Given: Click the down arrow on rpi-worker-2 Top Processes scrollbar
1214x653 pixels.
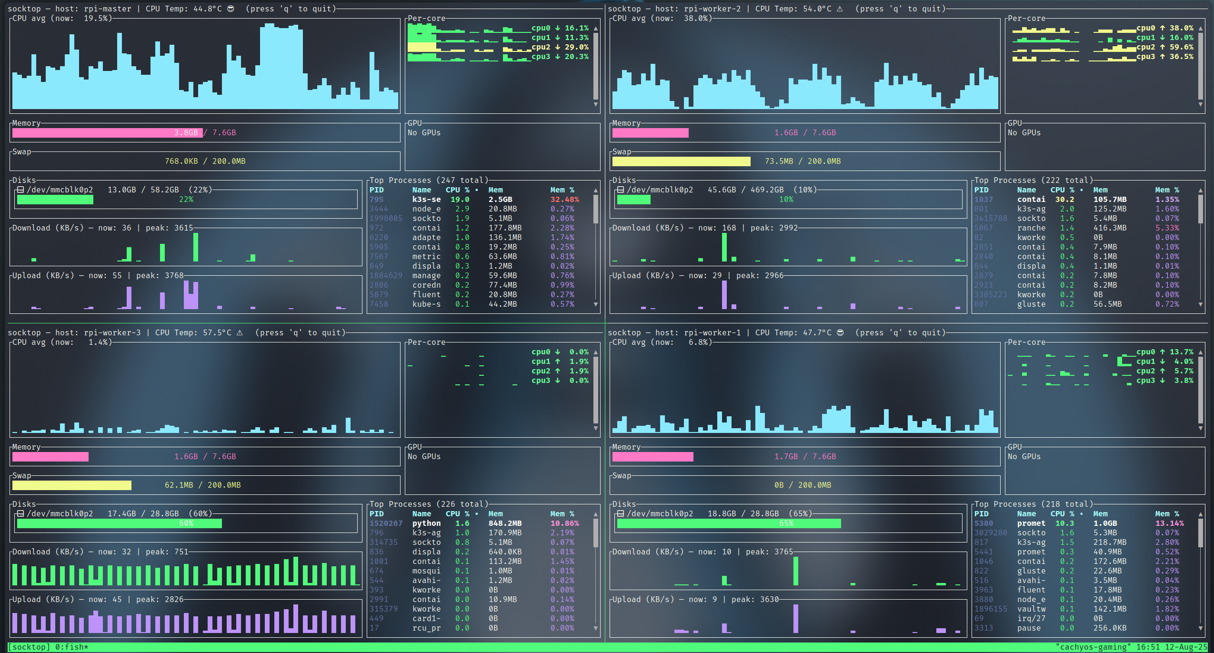Looking at the screenshot, I should click(x=1202, y=304).
